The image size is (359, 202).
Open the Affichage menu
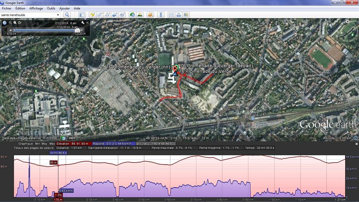coord(36,8)
